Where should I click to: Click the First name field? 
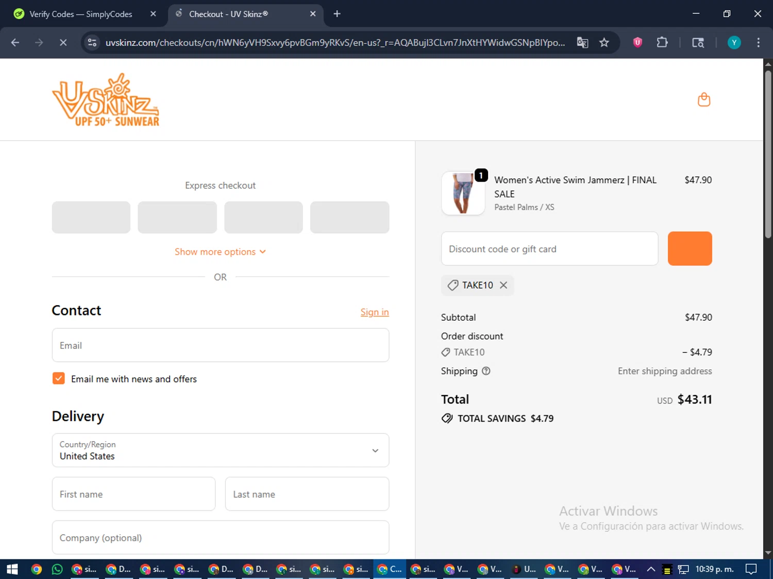(133, 494)
